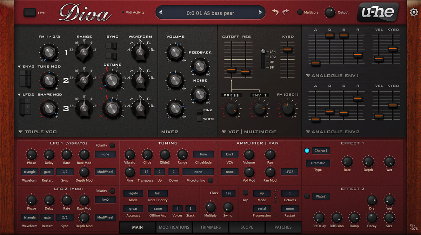Click the FM (OSC1) filter knob

pyautogui.click(x=287, y=108)
